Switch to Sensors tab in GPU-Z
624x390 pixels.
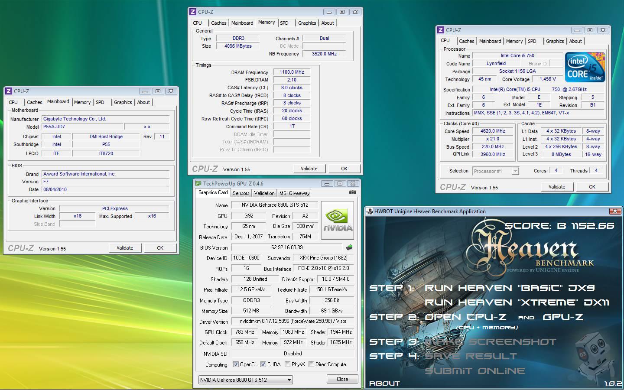(241, 193)
